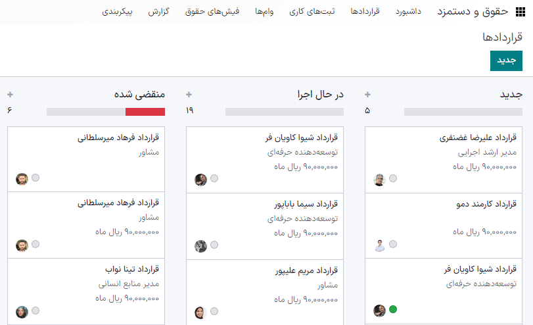Add a card to the جدید column
Viewport: 533px width, 325px height.
367,95
